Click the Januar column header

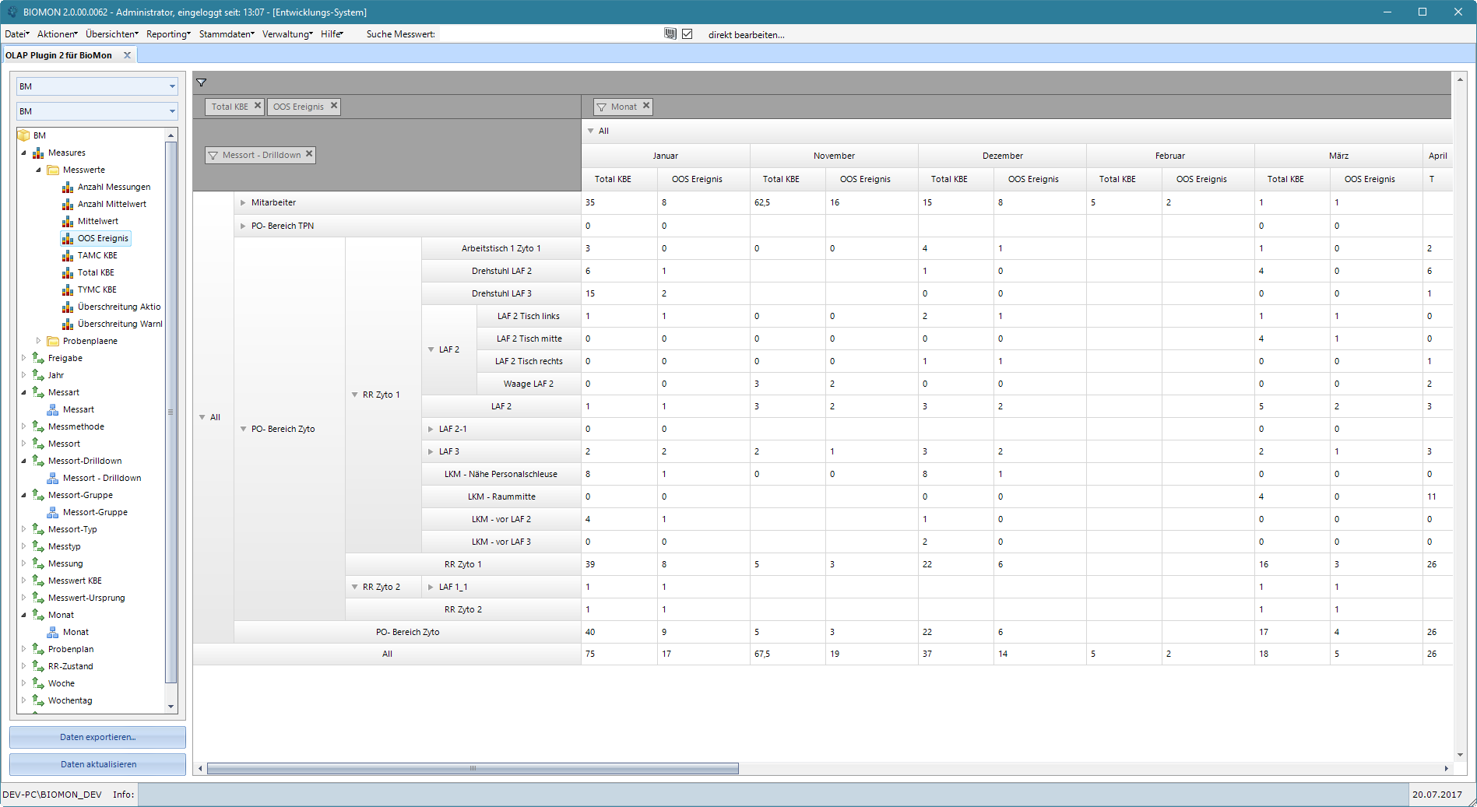pyautogui.click(x=665, y=156)
